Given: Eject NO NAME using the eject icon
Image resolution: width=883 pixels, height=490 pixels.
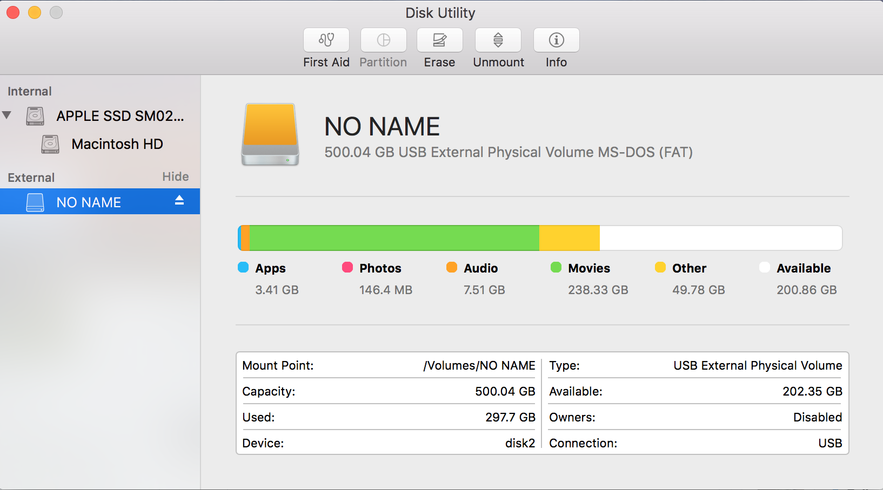Looking at the screenshot, I should coord(178,201).
